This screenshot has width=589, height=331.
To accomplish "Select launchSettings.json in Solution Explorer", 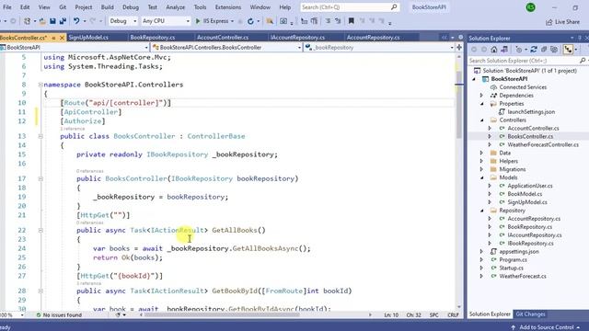I will (x=531, y=112).
